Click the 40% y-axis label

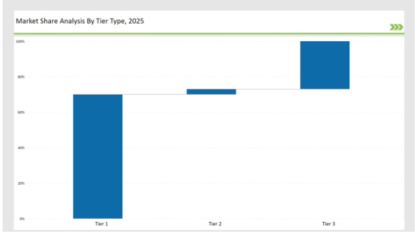(21, 147)
